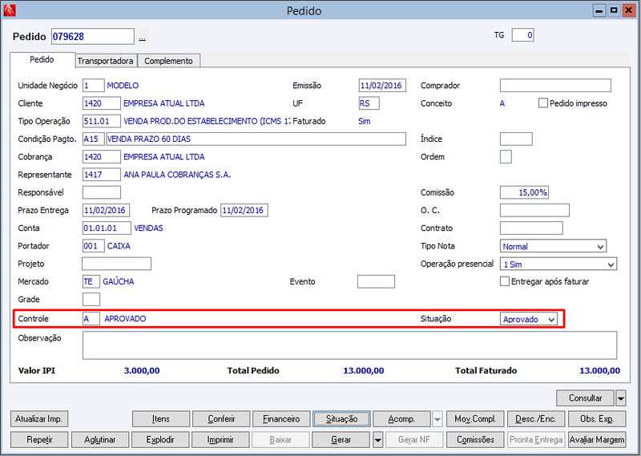
Task: Click the Desc./Enc. button
Action: point(536,419)
